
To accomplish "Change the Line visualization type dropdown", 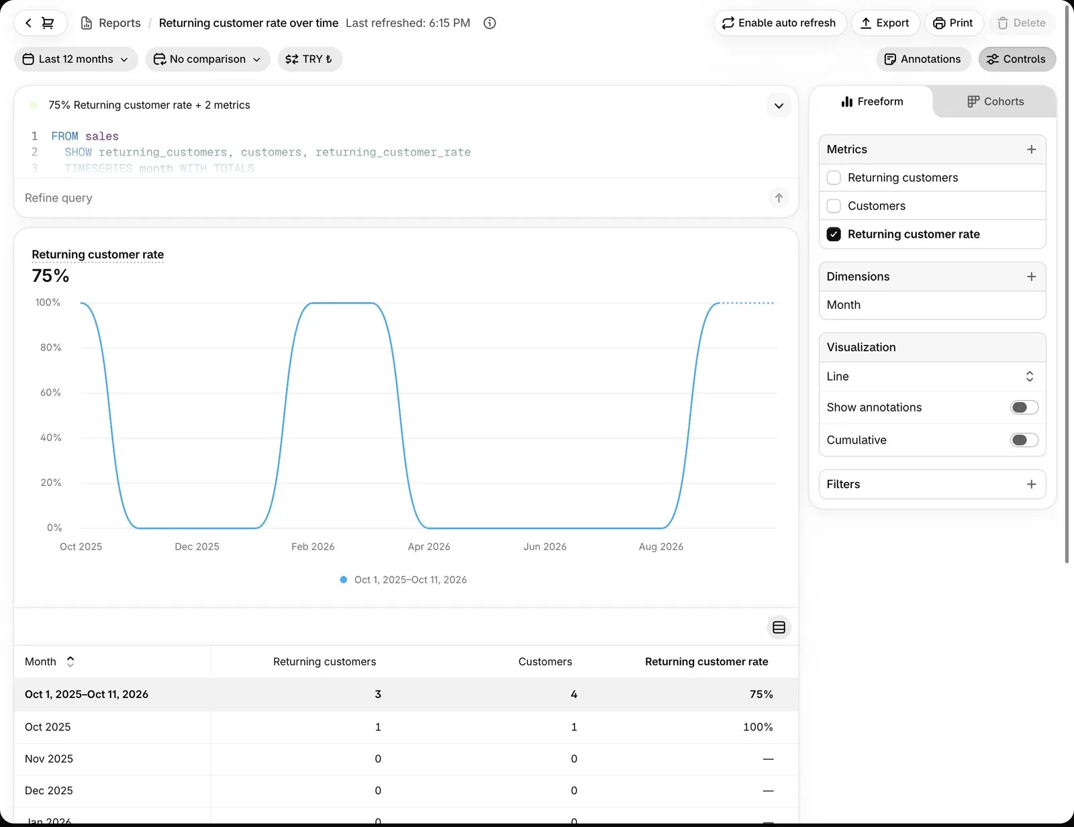I will tap(932, 377).
